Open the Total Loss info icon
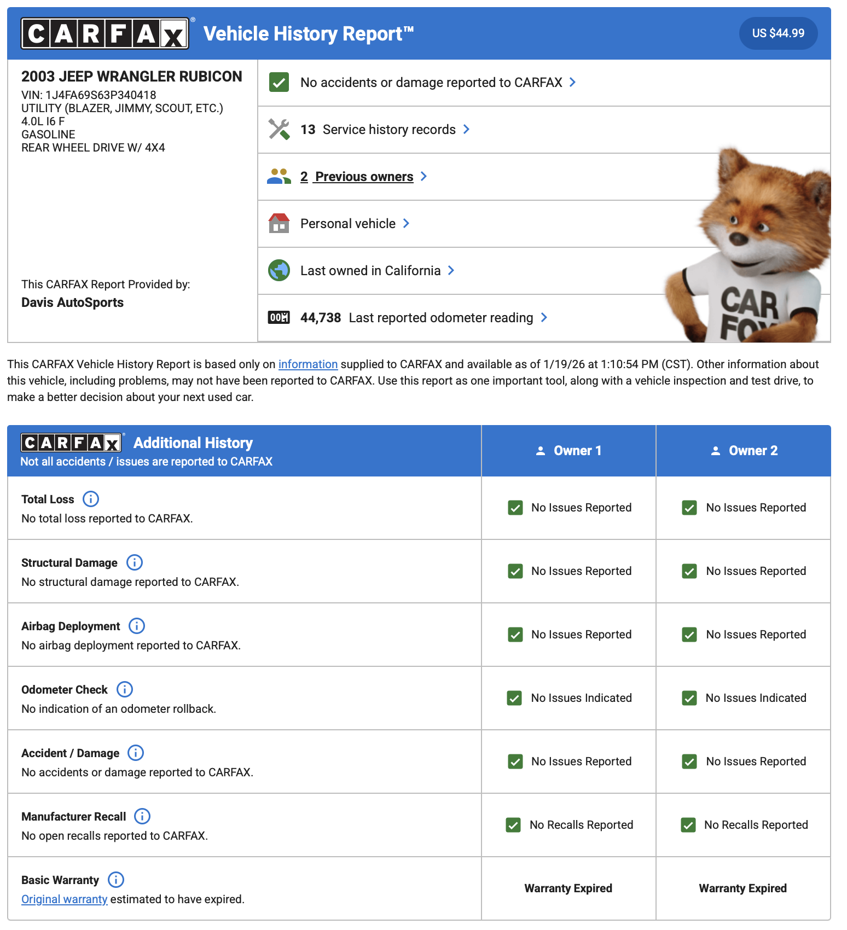847x930 pixels. (x=91, y=499)
